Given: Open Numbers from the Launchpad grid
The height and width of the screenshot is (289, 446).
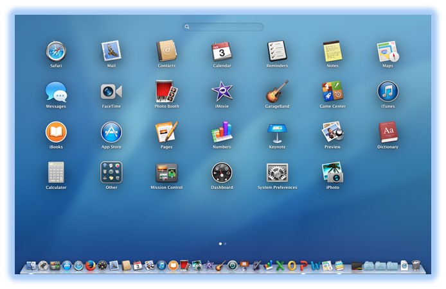Looking at the screenshot, I should pos(222,132).
